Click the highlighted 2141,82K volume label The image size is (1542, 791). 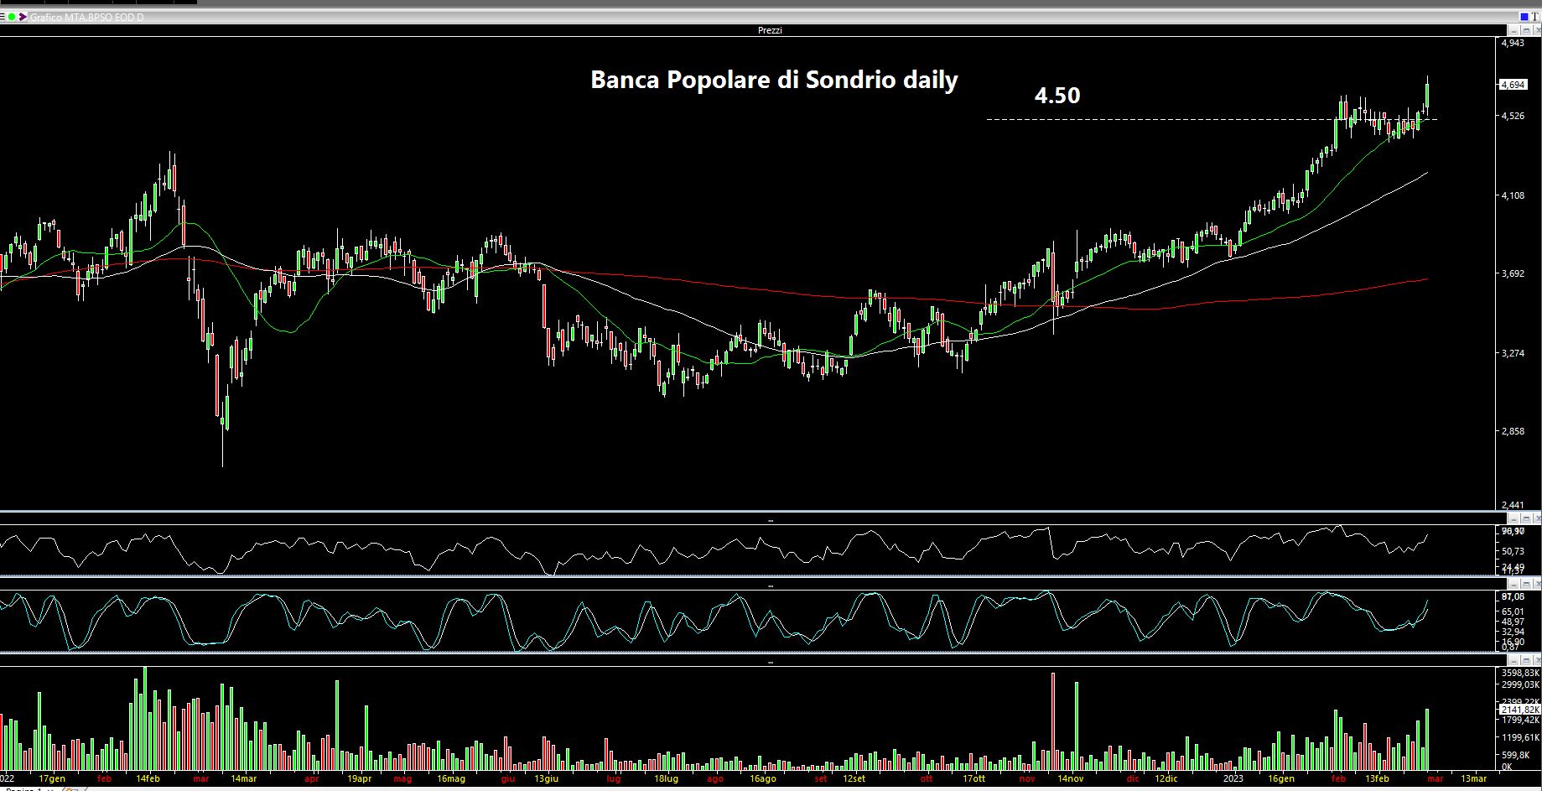point(1519,710)
